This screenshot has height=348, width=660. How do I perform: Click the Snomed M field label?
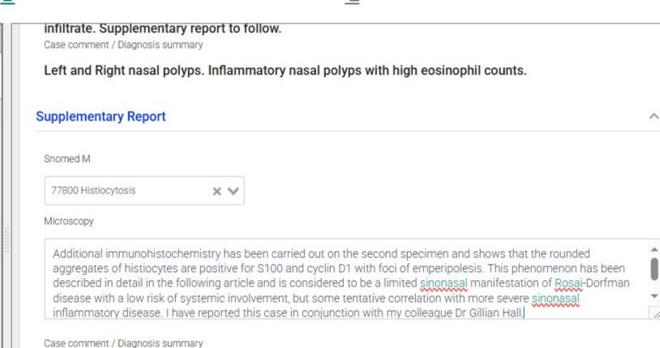click(67, 159)
